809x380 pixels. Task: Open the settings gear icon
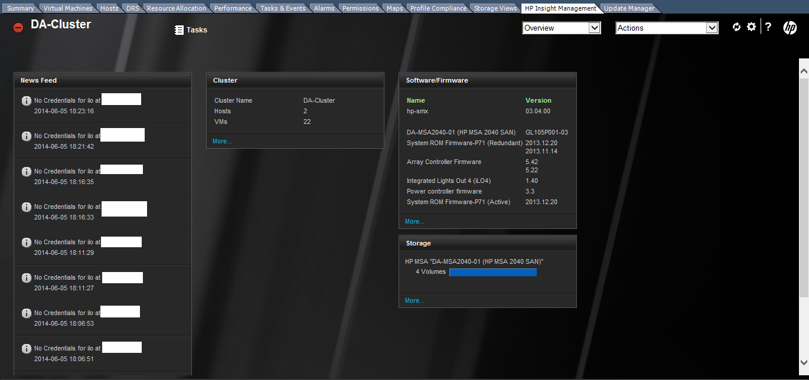751,27
